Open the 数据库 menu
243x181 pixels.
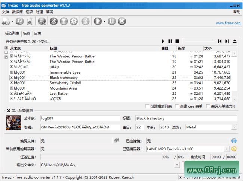(x=17, y=12)
